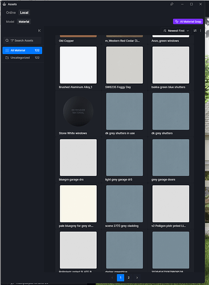Image resolution: width=209 pixels, height=285 pixels.
Task: Select the Brushed Aluminum Alloy_1 material
Action: 78,65
